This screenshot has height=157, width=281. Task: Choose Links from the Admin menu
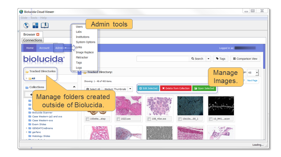coord(79,47)
